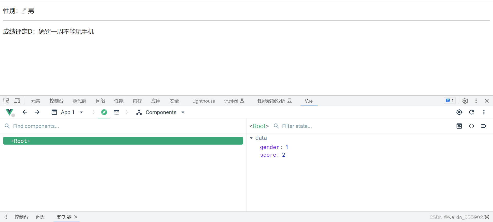Screen dimensions: 493x222
Task: Open component in editor code icon
Action: (x=472, y=126)
